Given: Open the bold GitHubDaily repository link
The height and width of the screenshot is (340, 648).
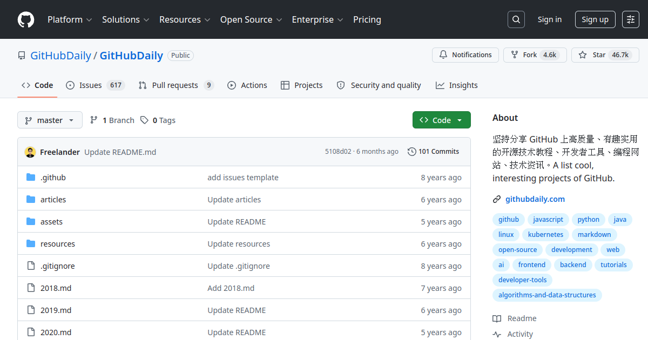Looking at the screenshot, I should tap(131, 56).
